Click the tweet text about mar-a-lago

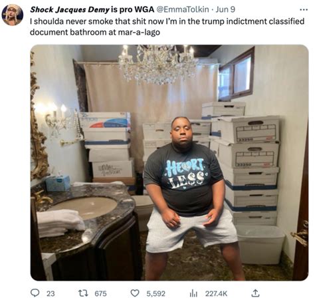pyautogui.click(x=167, y=27)
